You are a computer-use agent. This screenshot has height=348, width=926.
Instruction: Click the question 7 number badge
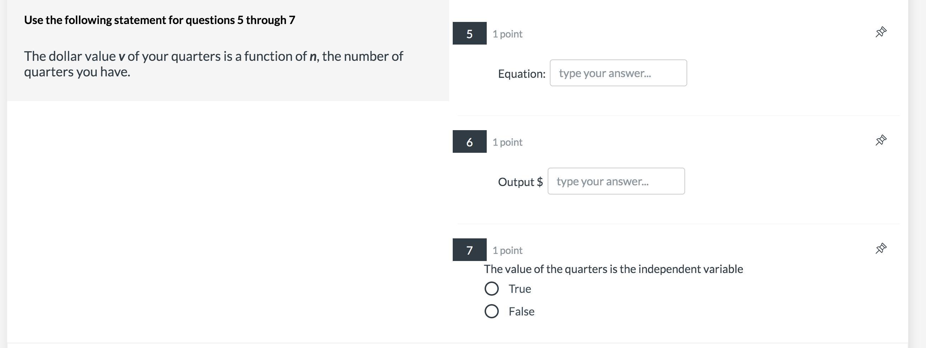pos(469,250)
